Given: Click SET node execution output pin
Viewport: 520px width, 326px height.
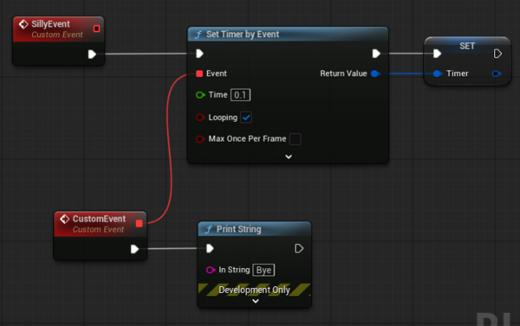Looking at the screenshot, I should tap(497, 54).
